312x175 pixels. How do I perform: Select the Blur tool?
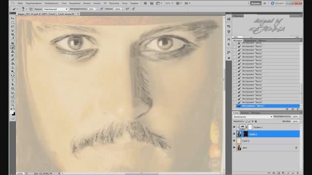13,68
